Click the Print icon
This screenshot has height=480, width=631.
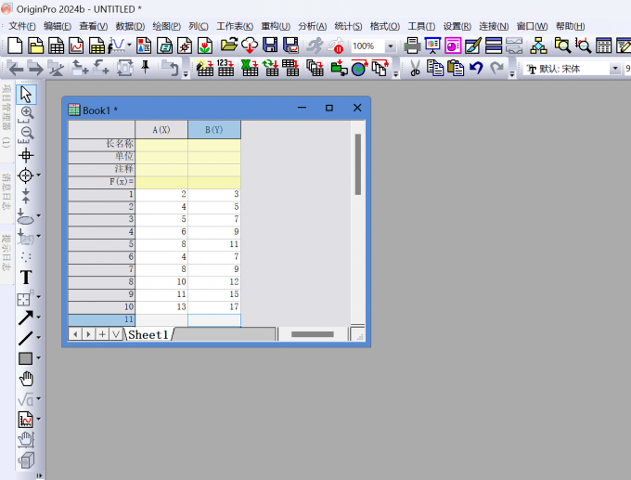pyautogui.click(x=412, y=45)
